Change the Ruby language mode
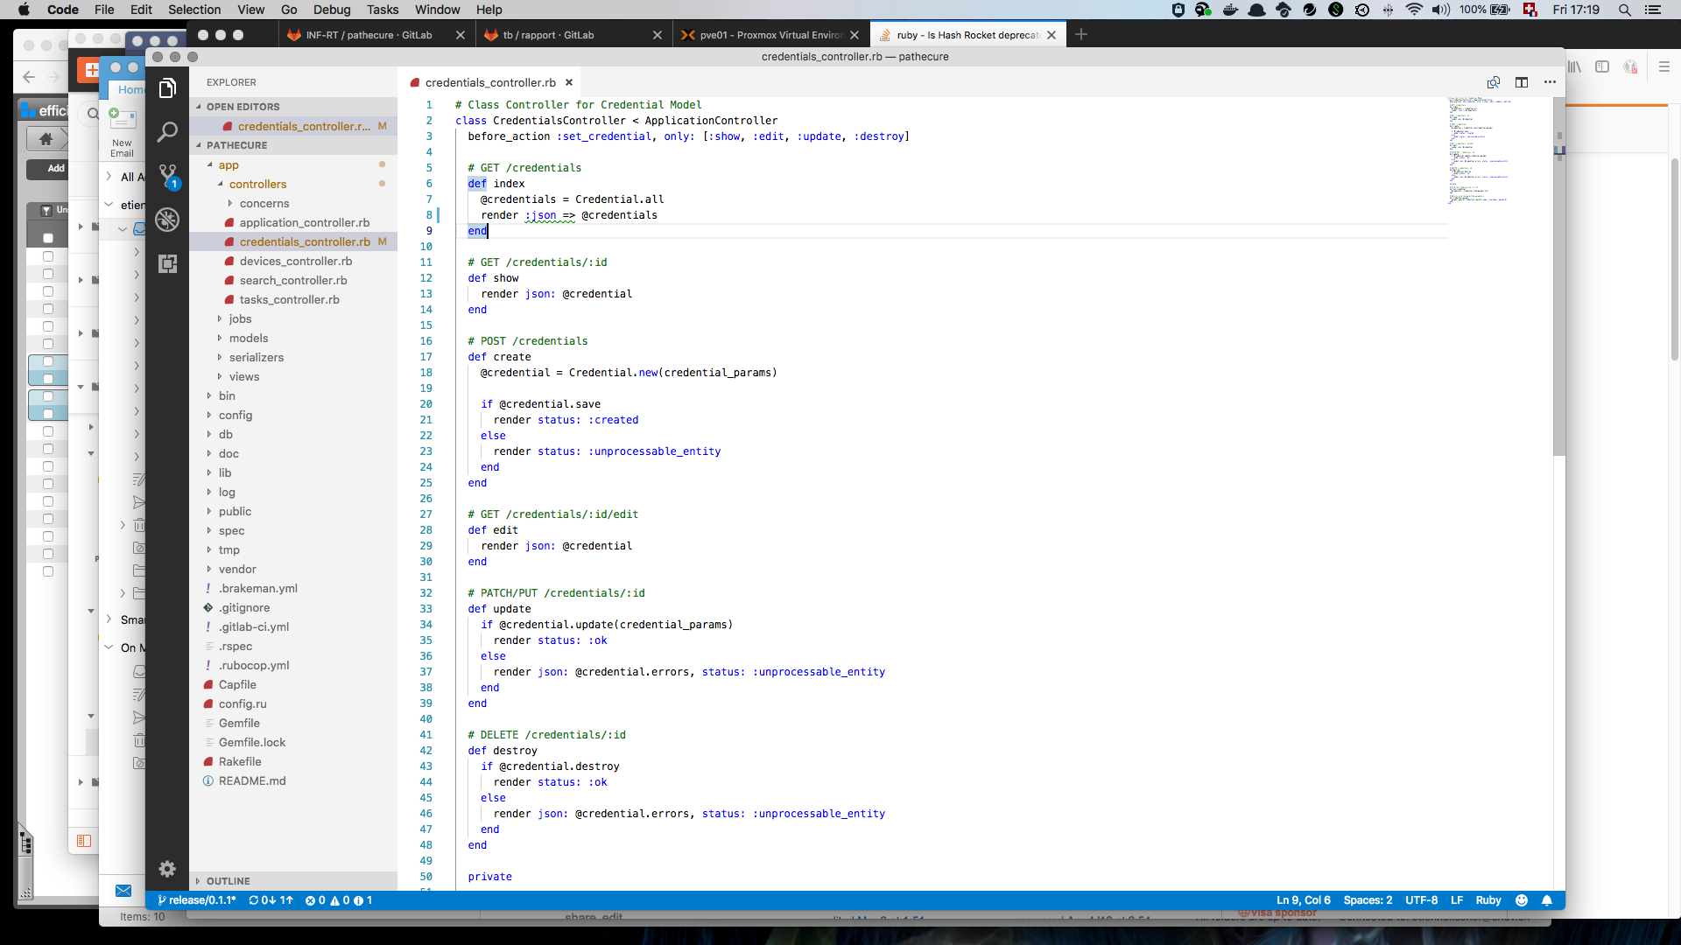 pyautogui.click(x=1488, y=900)
